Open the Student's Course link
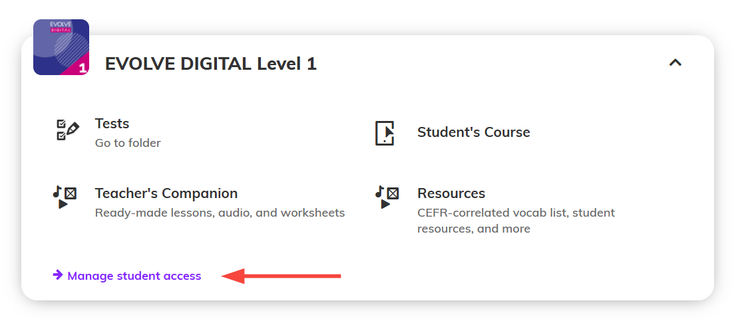Image resolution: width=740 pixels, height=321 pixels. pyautogui.click(x=473, y=132)
